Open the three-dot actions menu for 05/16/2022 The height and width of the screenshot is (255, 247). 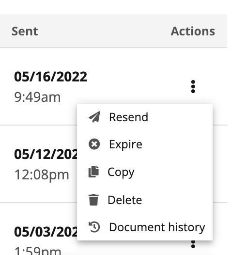tap(193, 86)
